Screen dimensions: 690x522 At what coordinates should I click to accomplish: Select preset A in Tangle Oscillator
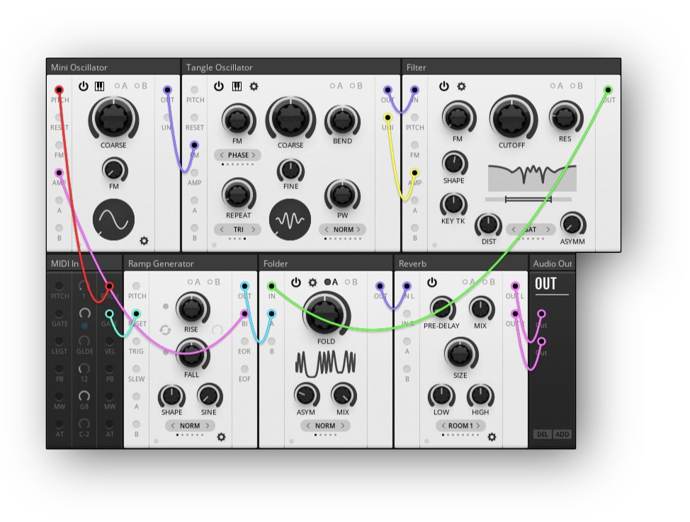(x=336, y=86)
